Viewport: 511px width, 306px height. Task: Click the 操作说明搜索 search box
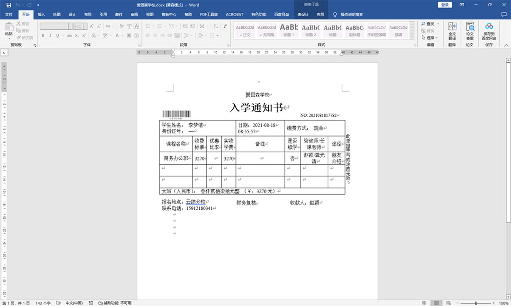(352, 15)
